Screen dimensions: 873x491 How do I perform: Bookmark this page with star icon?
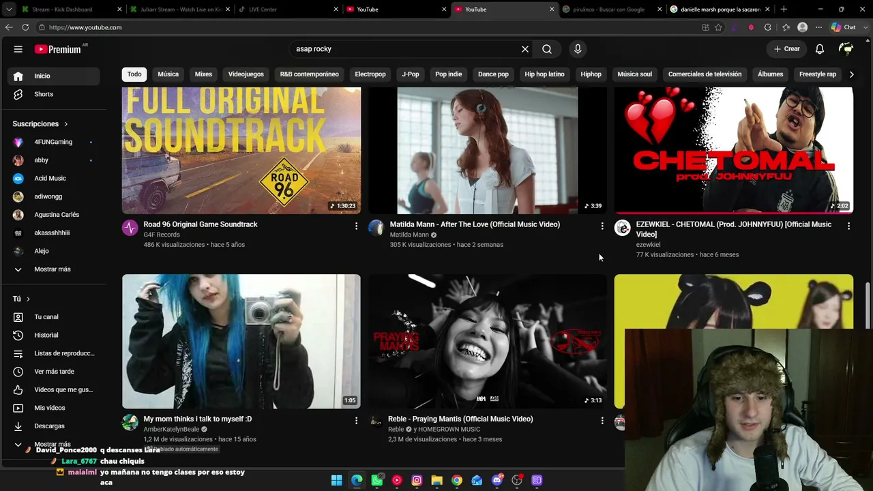[x=718, y=27]
